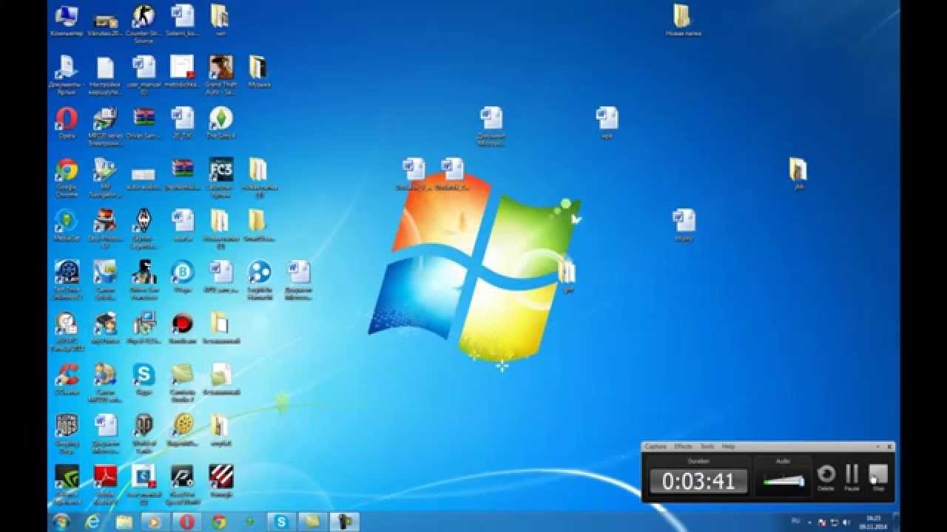Viewport: 947px width, 532px height.
Task: Open NVIDIA GeForce Experience desktop shortcut
Action: tap(67, 484)
